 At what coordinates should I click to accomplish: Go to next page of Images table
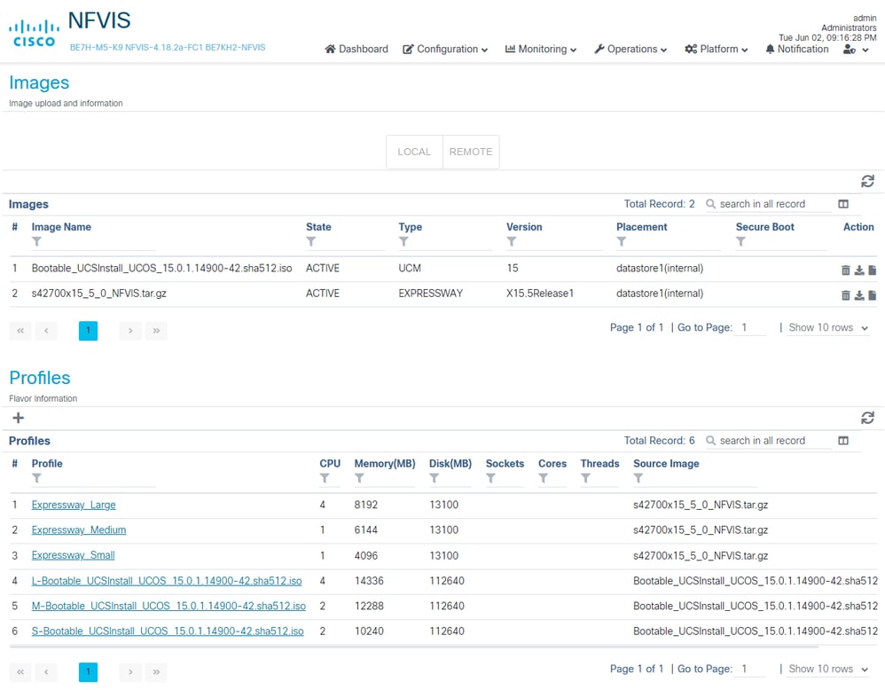click(x=130, y=331)
